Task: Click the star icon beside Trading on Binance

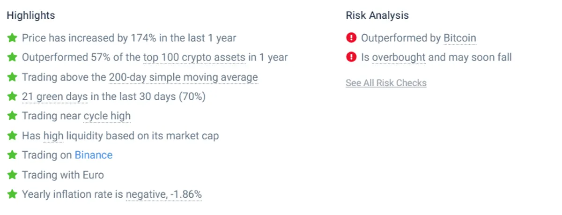Action: pos(12,155)
